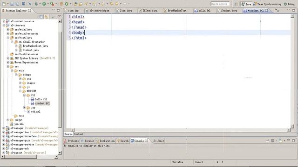Click the Package Explorer horizontal scrollbar

[20, 157]
